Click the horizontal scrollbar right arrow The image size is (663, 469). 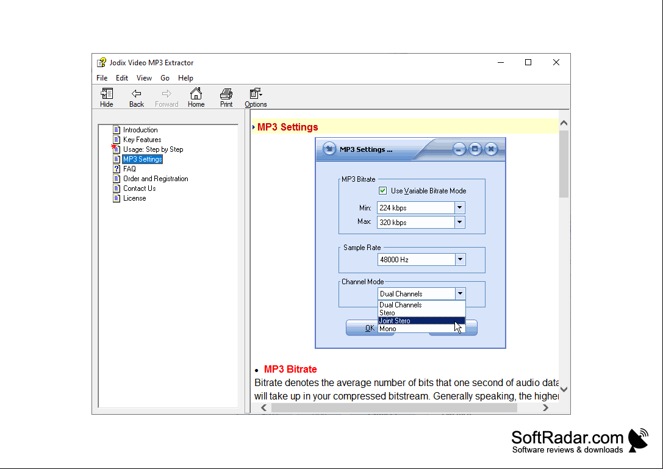click(545, 407)
